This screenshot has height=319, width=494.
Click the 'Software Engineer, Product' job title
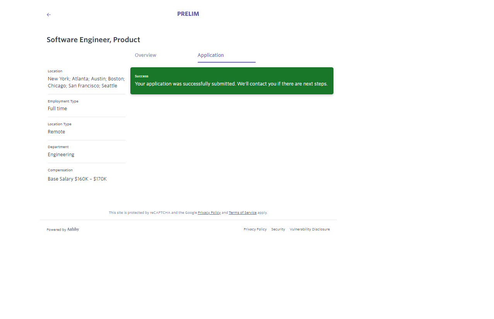tap(93, 40)
